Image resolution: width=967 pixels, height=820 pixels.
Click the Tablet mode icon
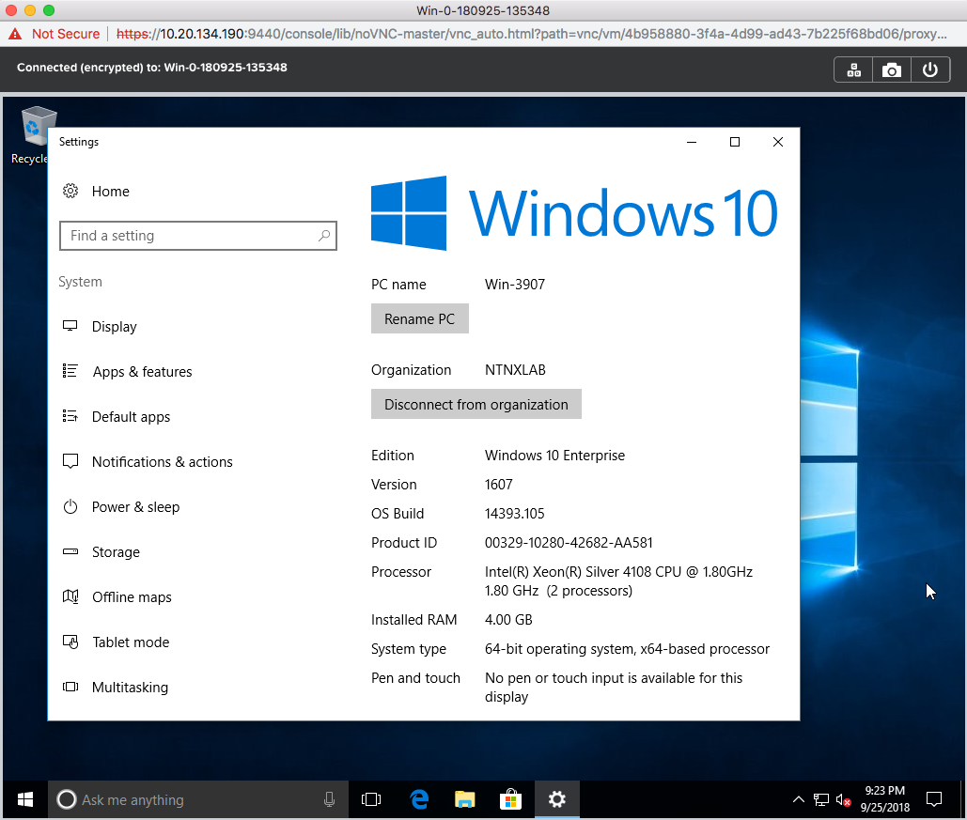[x=70, y=642]
